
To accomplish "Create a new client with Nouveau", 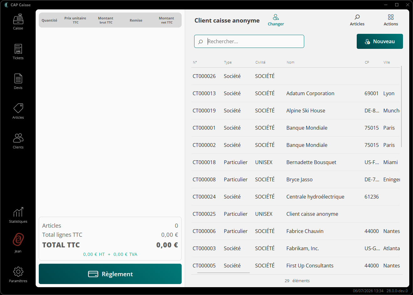I will click(380, 41).
